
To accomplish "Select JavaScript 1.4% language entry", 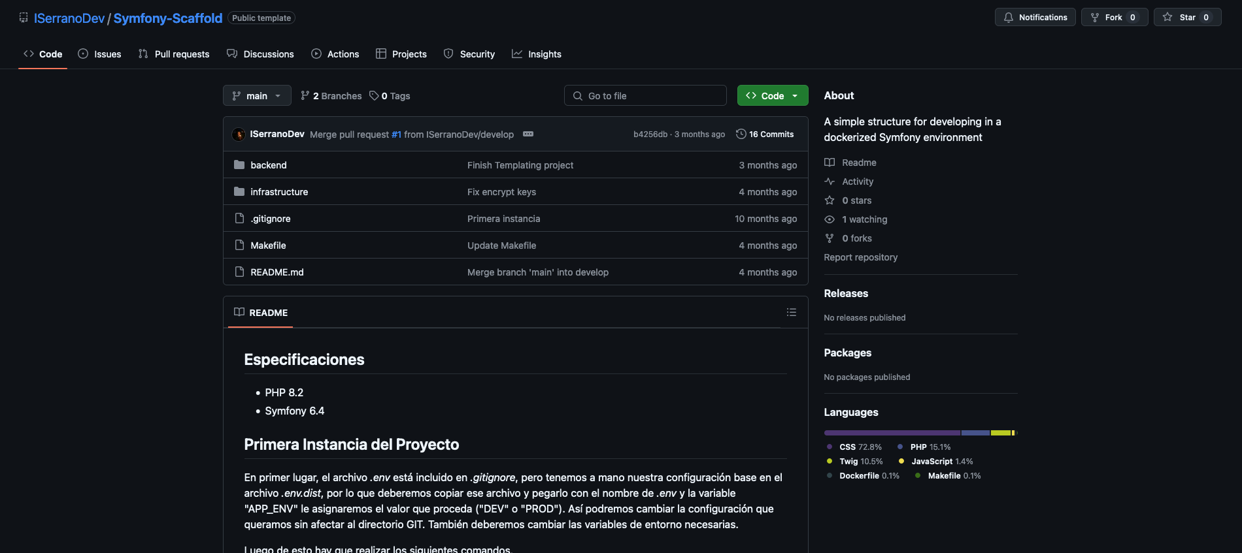I will [936, 462].
